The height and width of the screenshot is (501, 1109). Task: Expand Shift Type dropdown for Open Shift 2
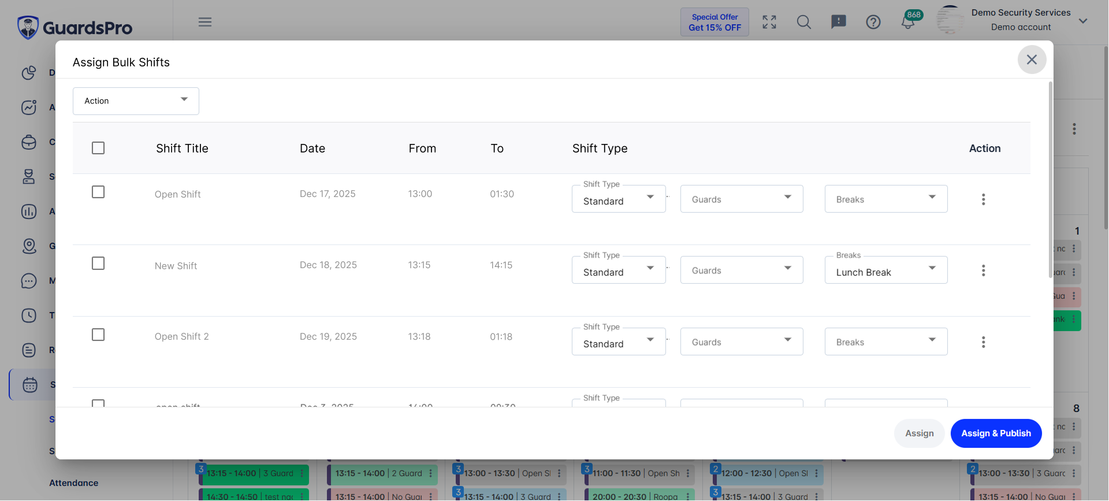[x=618, y=342]
